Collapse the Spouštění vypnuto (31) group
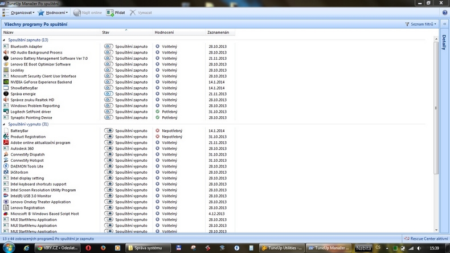450x253 pixels. (5, 124)
